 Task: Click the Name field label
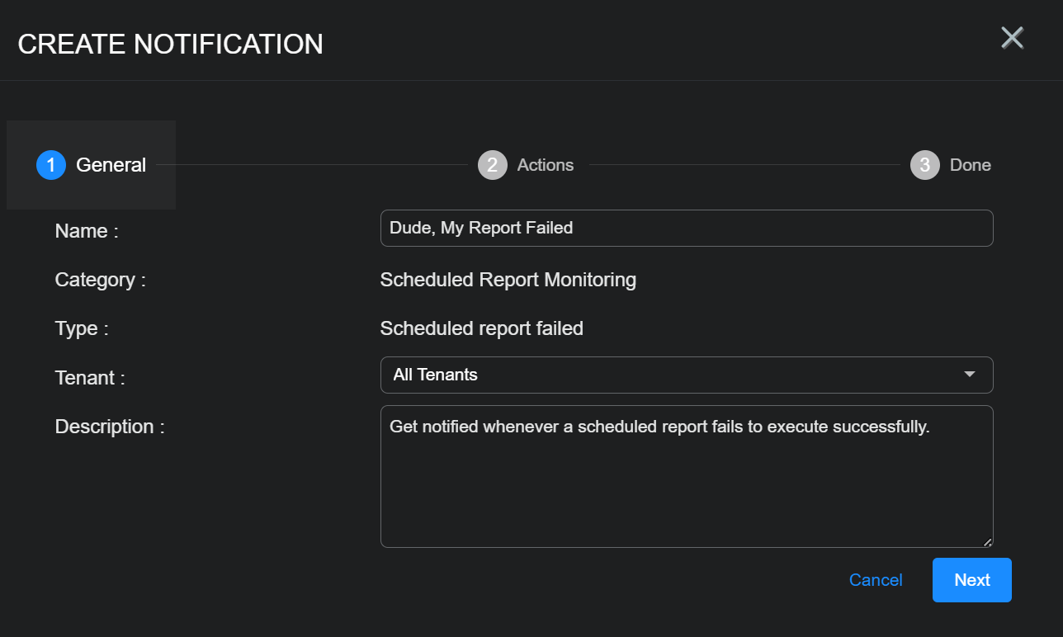pos(87,231)
